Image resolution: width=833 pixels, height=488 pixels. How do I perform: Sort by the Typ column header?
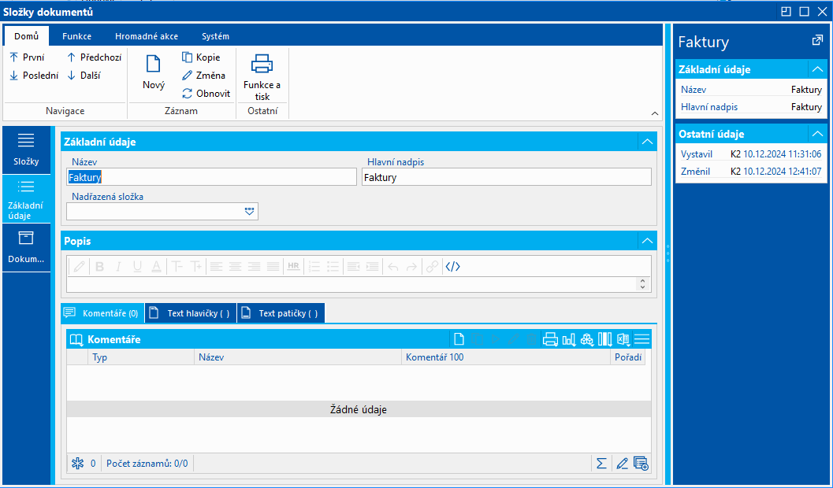[x=141, y=357]
